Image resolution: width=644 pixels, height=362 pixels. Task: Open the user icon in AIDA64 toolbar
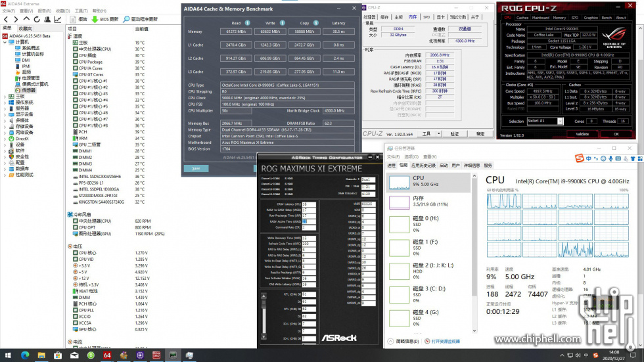point(47,19)
